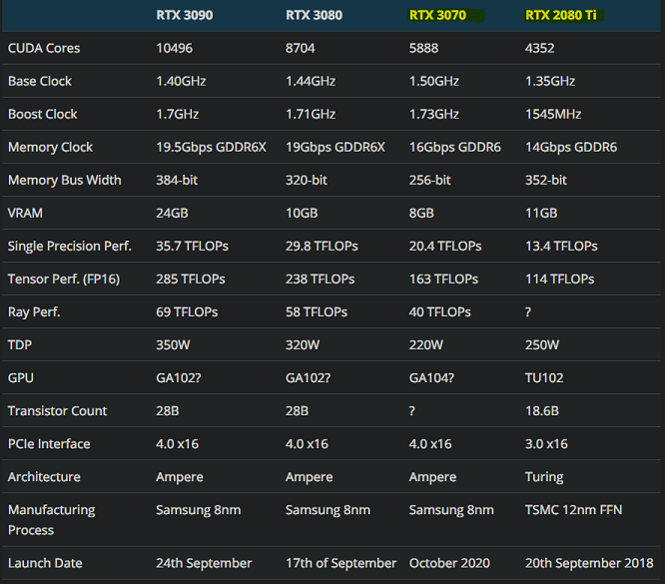665x584 pixels.
Task: Click the 8704 CUDA cores value
Action: click(301, 48)
